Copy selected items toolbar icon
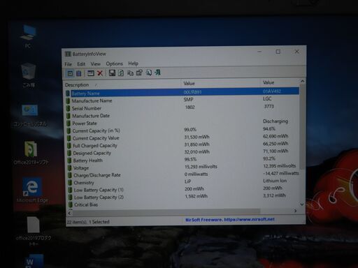Screen dimensions: 358x268 tap(130, 73)
